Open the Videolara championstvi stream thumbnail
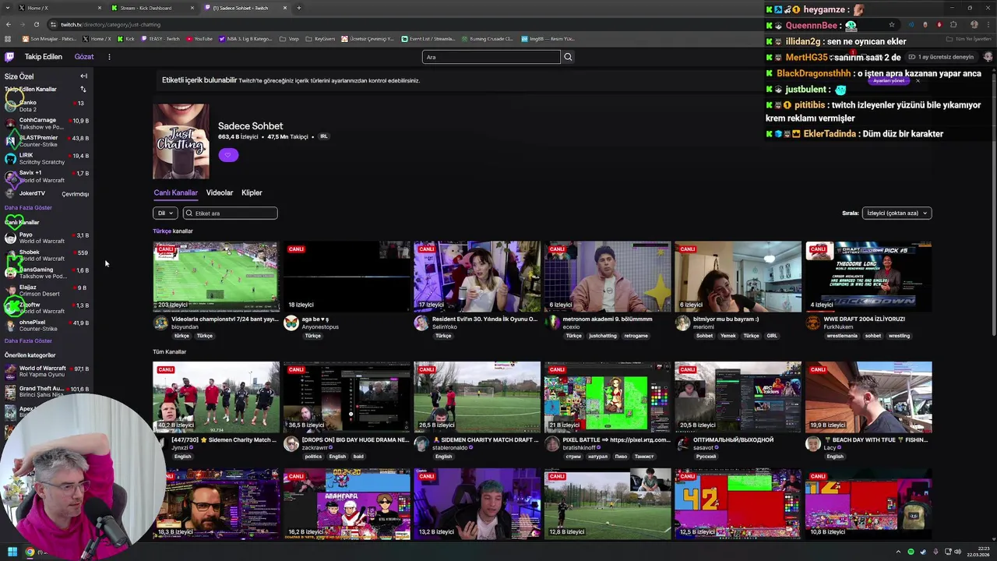Screen dimensions: 997x561 [x=216, y=277]
